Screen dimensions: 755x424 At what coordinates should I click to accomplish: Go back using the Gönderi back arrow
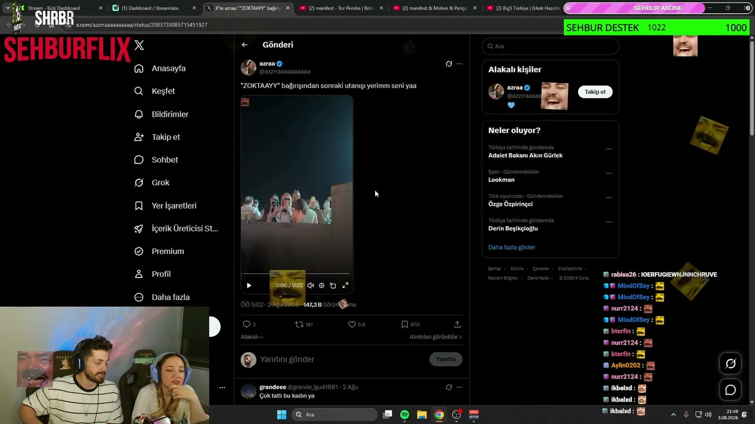pos(245,45)
